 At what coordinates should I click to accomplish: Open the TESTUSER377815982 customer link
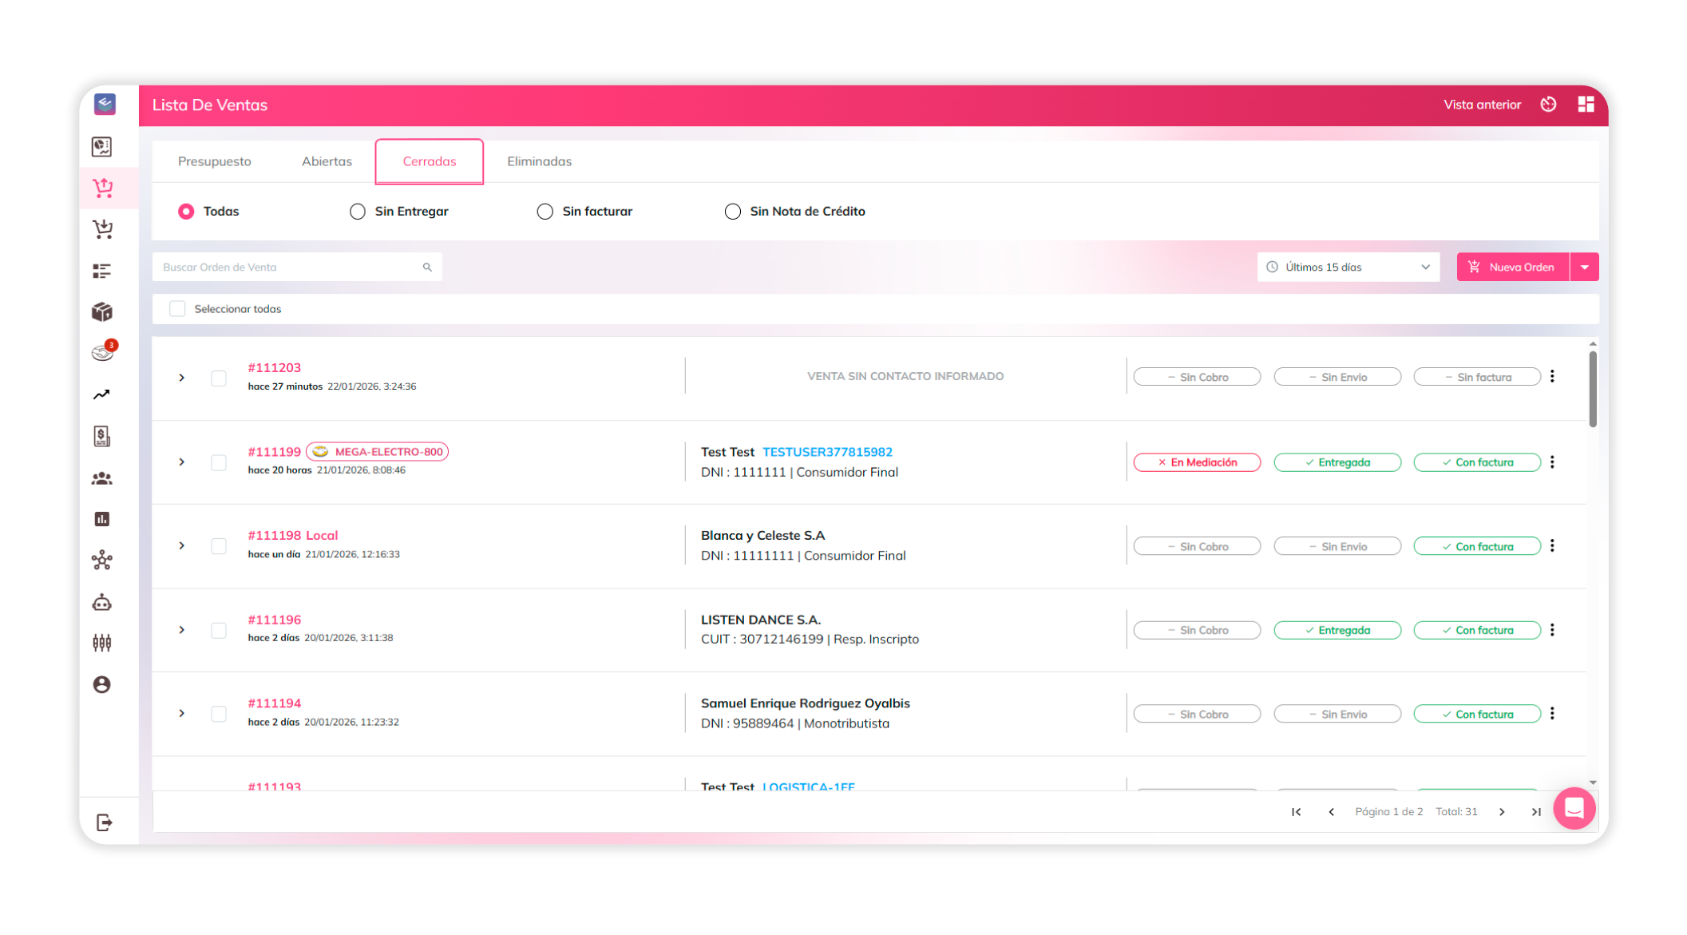click(827, 452)
